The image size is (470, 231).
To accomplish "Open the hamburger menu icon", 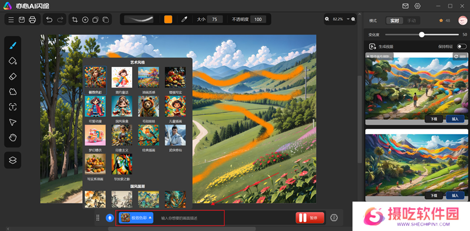I will click(x=11, y=20).
